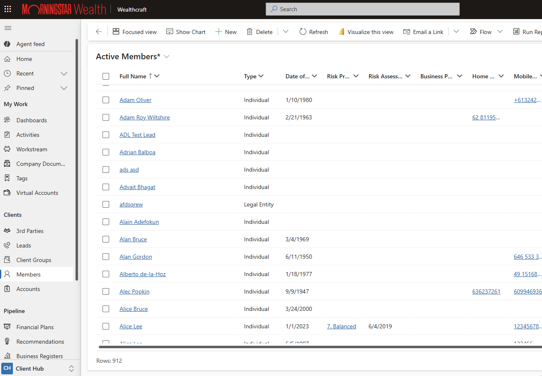This screenshot has width=542, height=376.
Task: Click the Home house icon
Action: (x=7, y=59)
